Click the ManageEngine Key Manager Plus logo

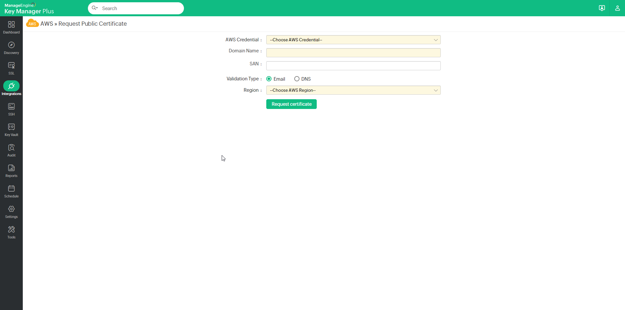tap(29, 8)
